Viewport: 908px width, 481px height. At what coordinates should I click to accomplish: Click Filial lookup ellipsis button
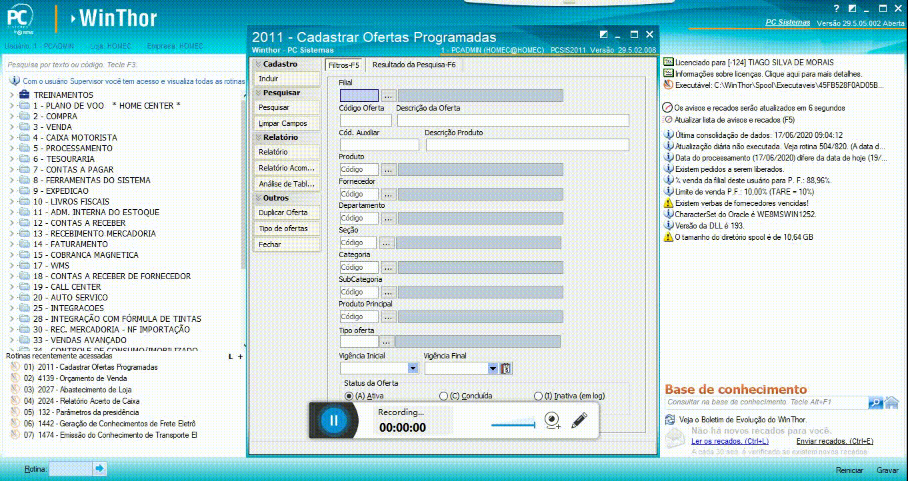point(389,95)
